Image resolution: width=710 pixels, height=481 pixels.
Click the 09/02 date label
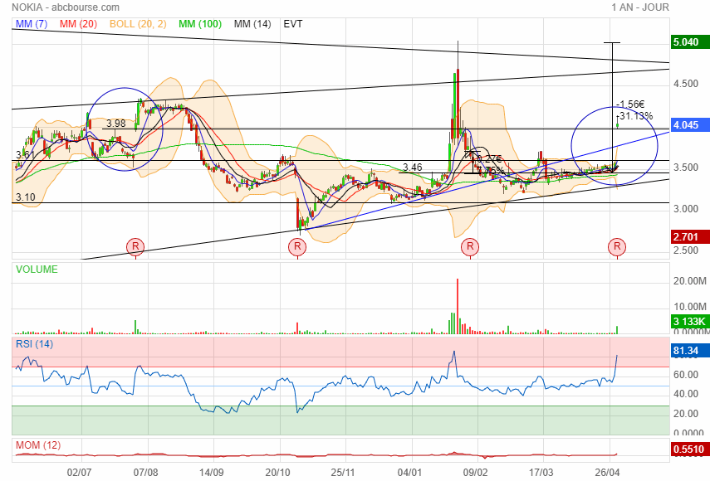[476, 473]
